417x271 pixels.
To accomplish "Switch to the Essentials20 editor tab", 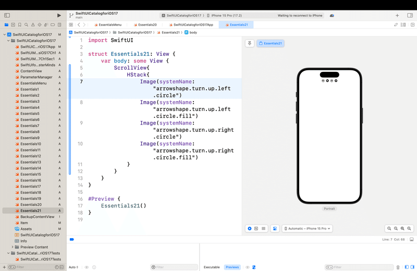I will (145, 24).
